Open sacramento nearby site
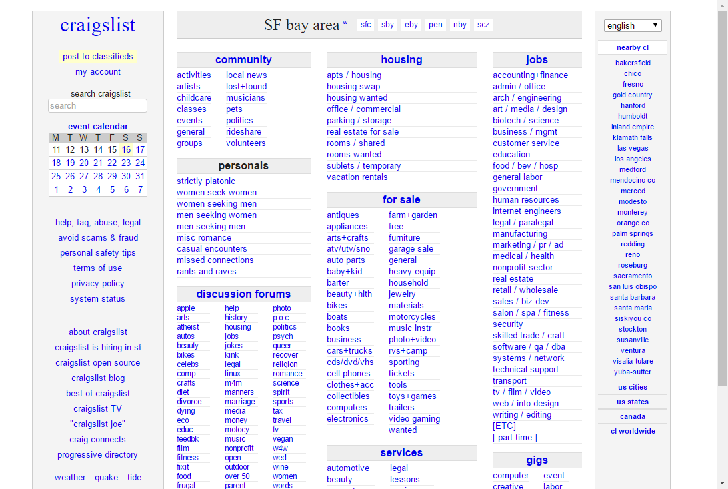The height and width of the screenshot is (489, 728). [x=633, y=276]
